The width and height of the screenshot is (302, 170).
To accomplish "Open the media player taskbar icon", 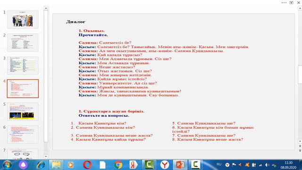I will (x=70, y=165).
